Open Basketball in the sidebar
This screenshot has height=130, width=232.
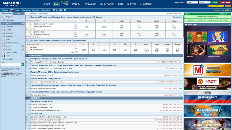12,27
